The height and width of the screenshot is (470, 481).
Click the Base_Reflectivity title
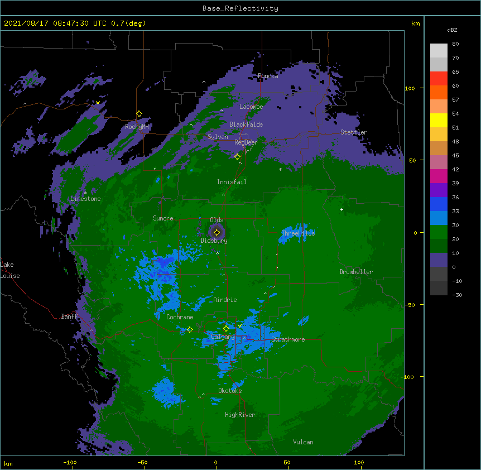240,8
